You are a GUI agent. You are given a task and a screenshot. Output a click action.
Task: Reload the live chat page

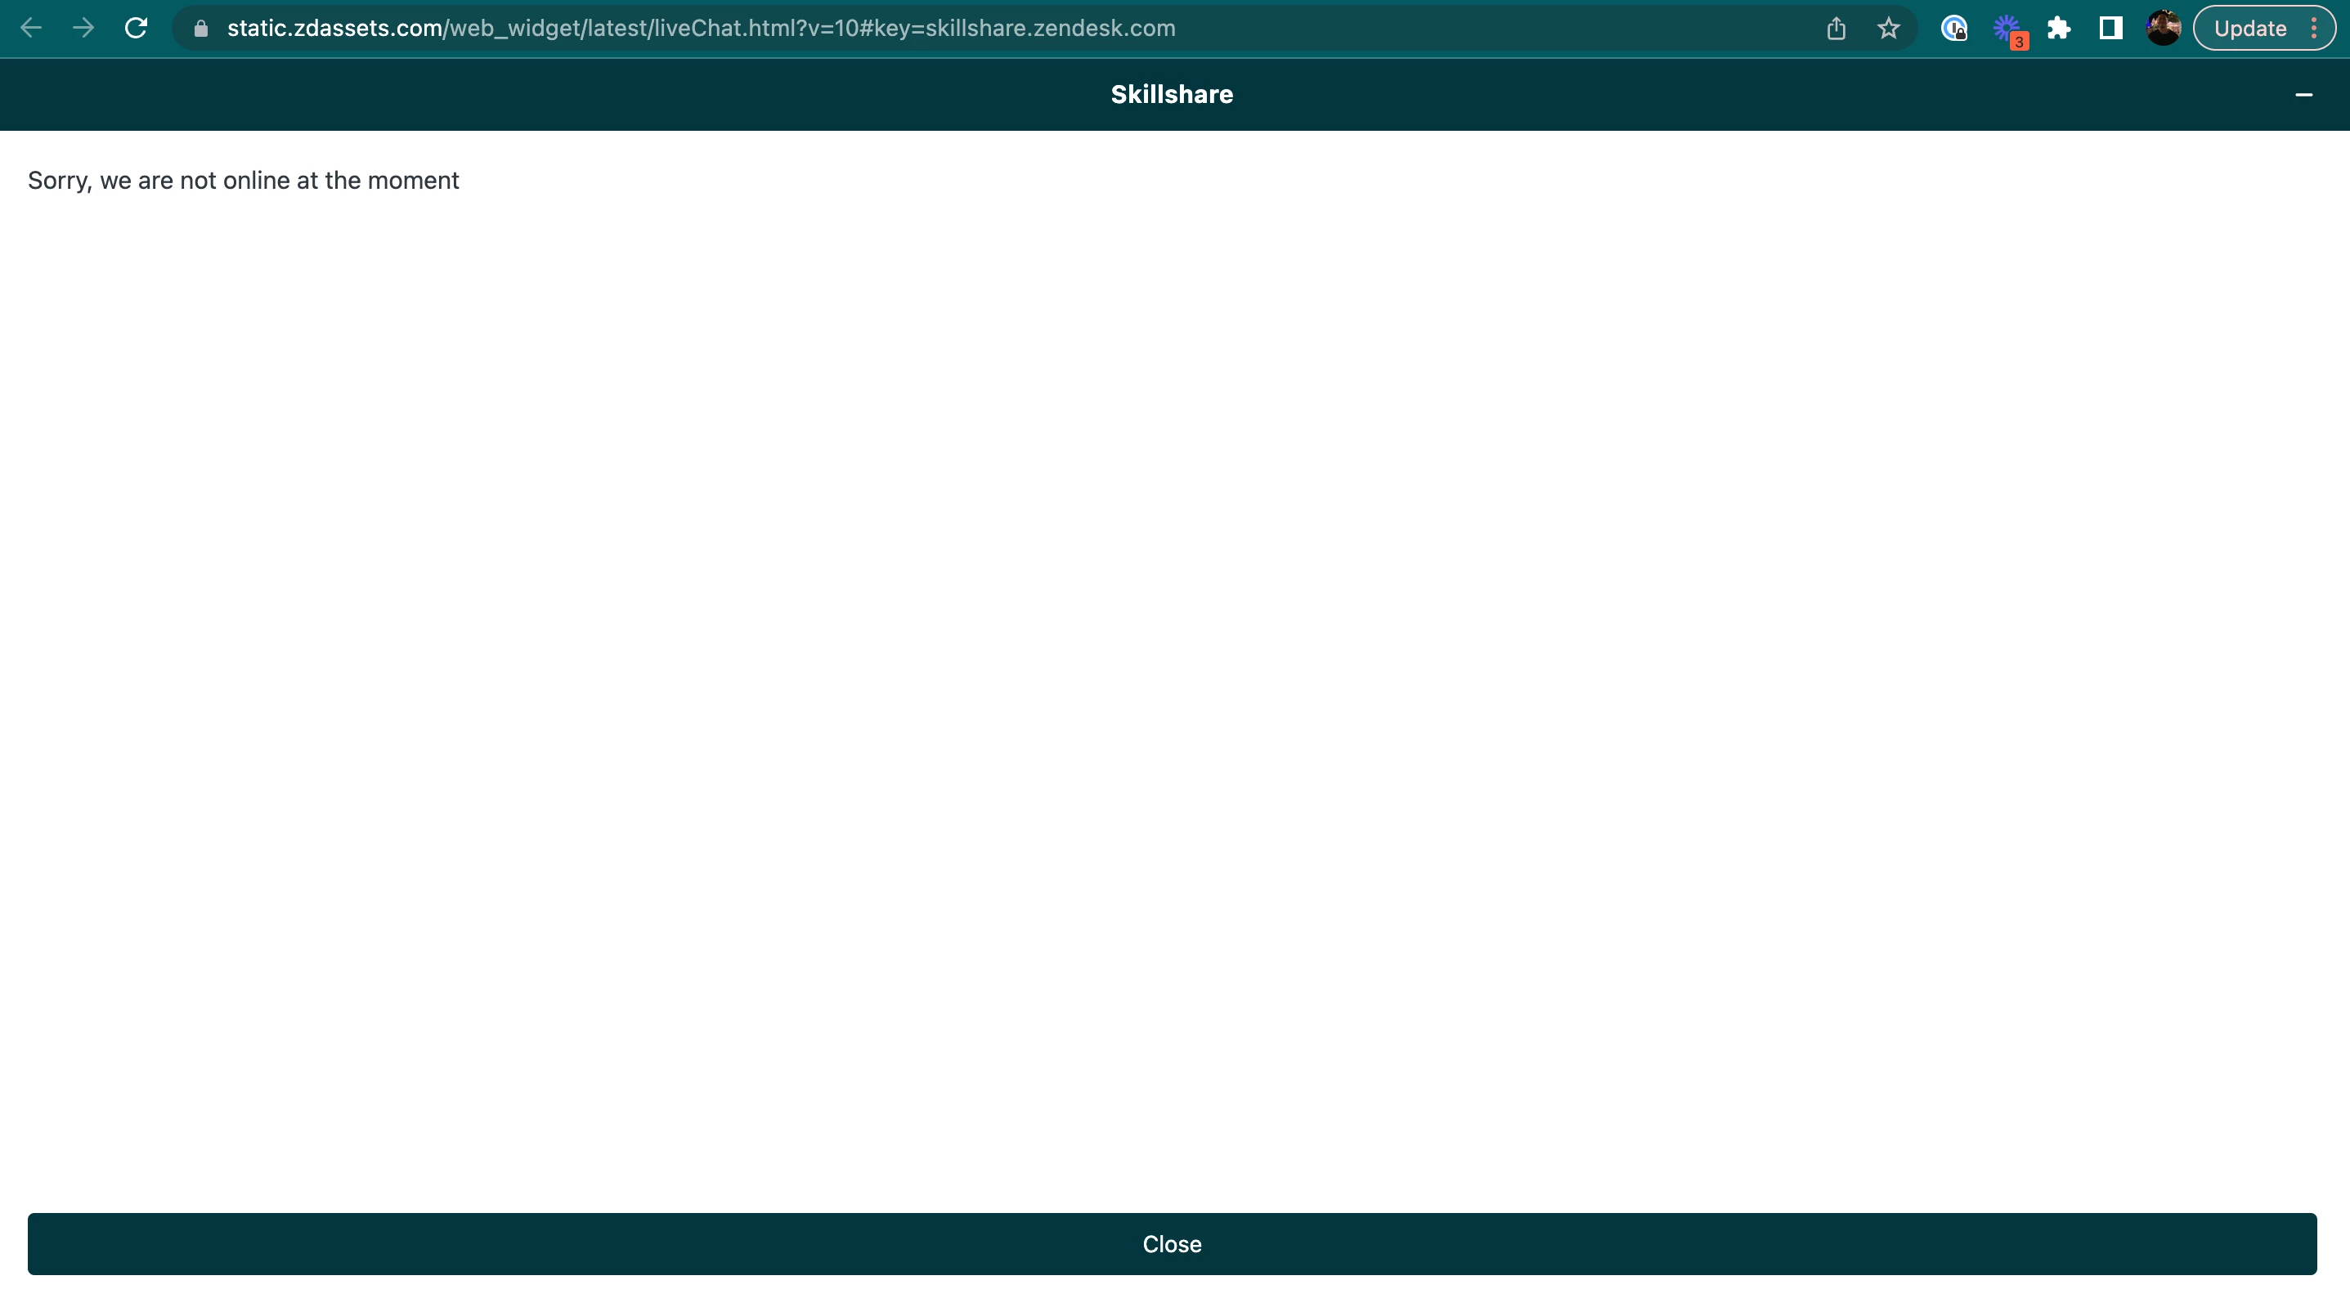136,29
